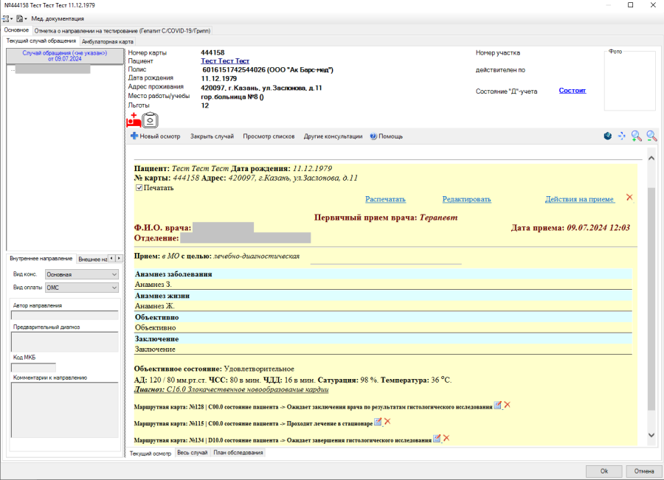Click the Предварительный диагноз field
The height and width of the screenshot is (480, 664).
tap(64, 342)
